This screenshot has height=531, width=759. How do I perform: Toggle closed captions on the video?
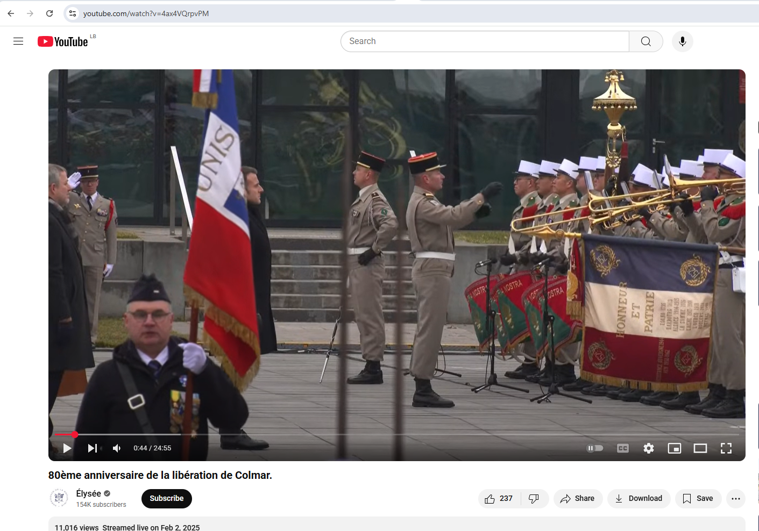[x=622, y=448]
